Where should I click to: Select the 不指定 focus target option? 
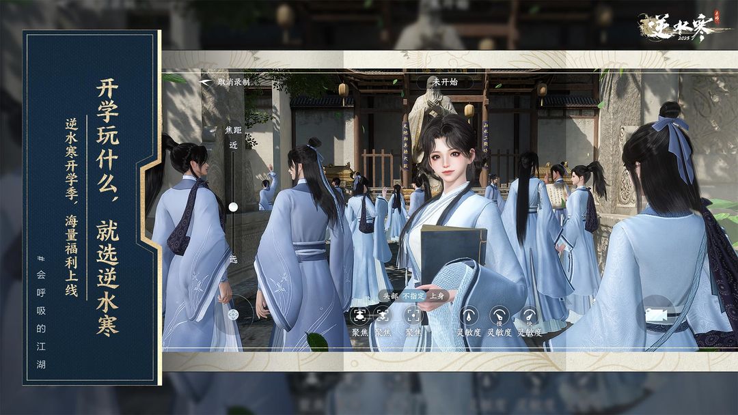click(413, 296)
